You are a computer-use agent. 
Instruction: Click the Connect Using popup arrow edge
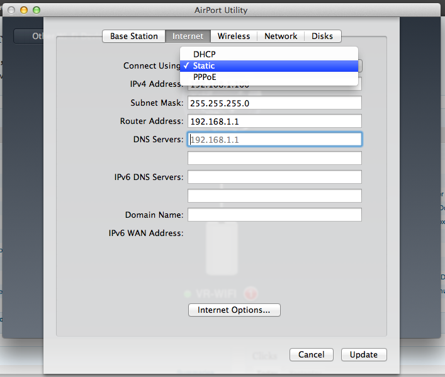pos(360,66)
